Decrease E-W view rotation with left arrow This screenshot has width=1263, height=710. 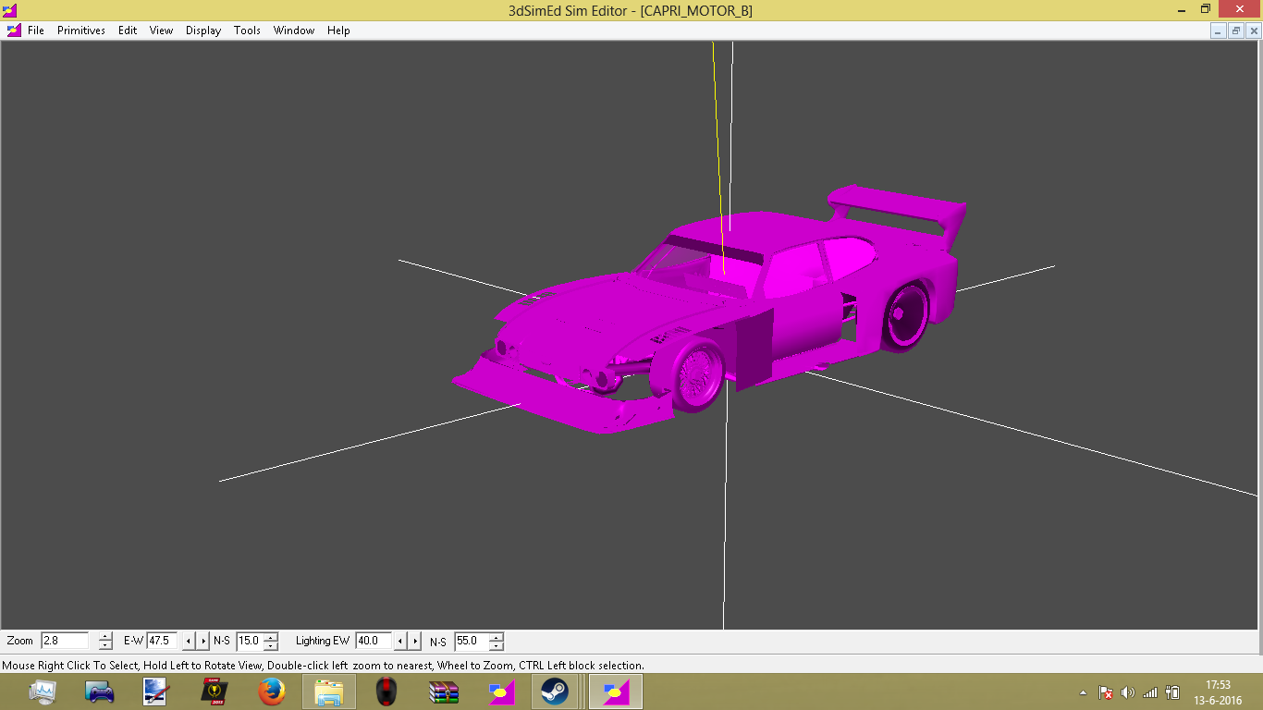(x=189, y=641)
